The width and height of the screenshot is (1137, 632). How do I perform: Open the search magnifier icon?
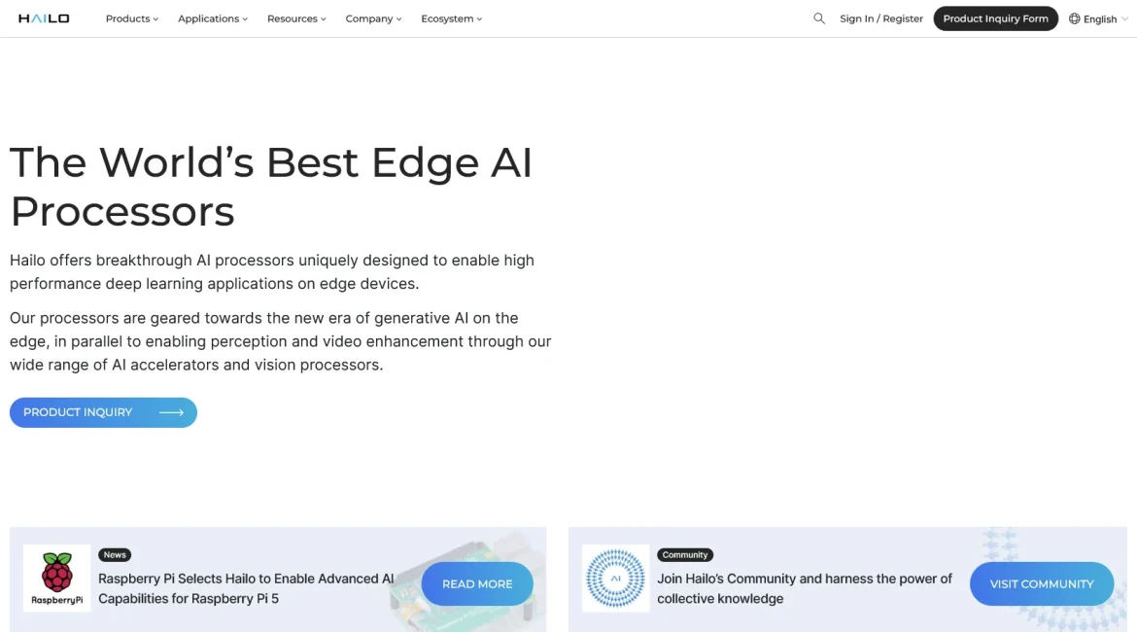pos(818,18)
